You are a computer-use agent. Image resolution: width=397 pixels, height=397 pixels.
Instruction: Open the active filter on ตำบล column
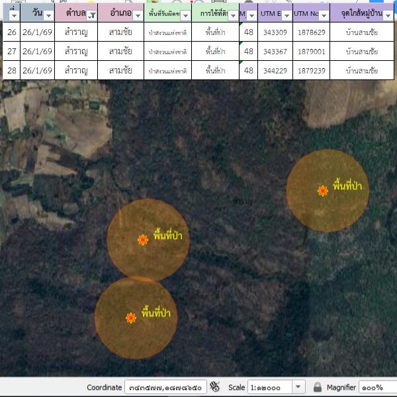pyautogui.click(x=92, y=15)
